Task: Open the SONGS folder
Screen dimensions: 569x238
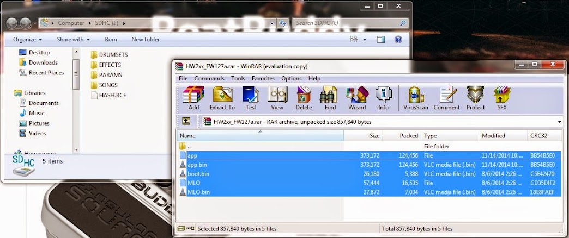Action: tap(104, 85)
